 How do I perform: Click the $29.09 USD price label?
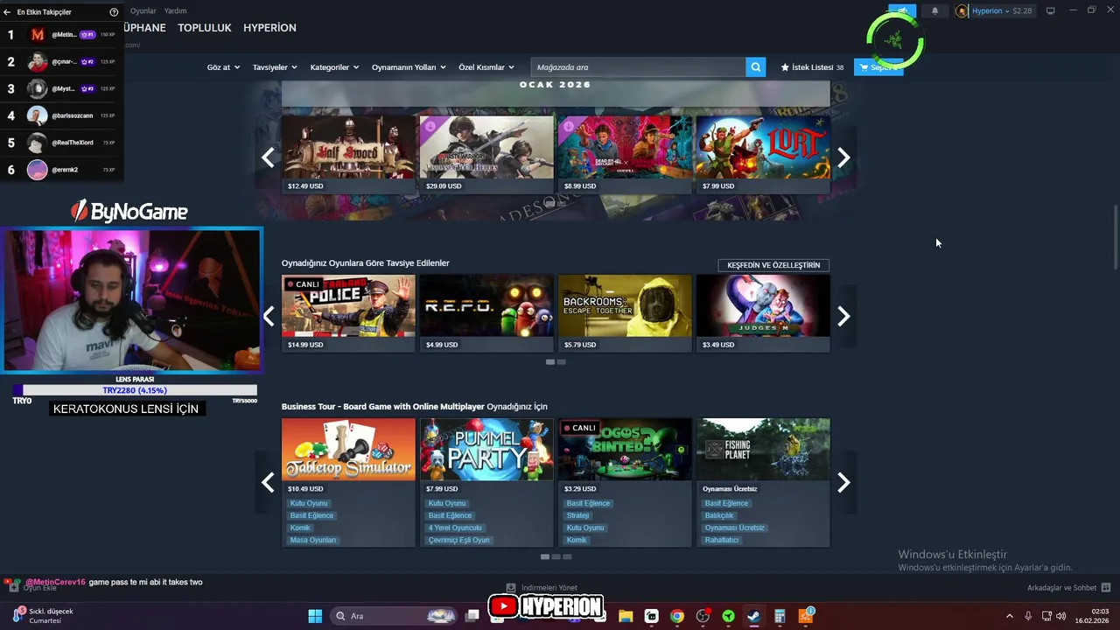click(444, 186)
